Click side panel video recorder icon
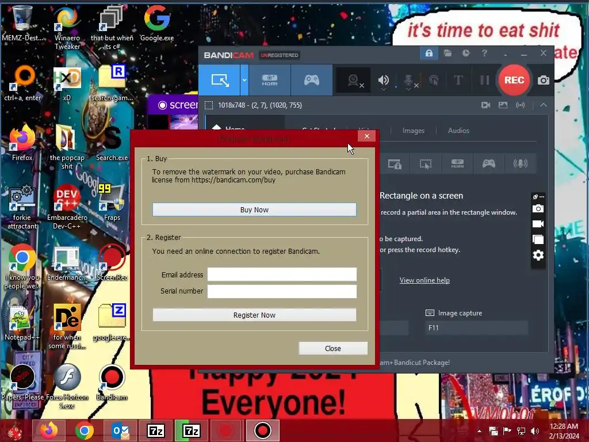The height and width of the screenshot is (442, 589). coord(538,224)
